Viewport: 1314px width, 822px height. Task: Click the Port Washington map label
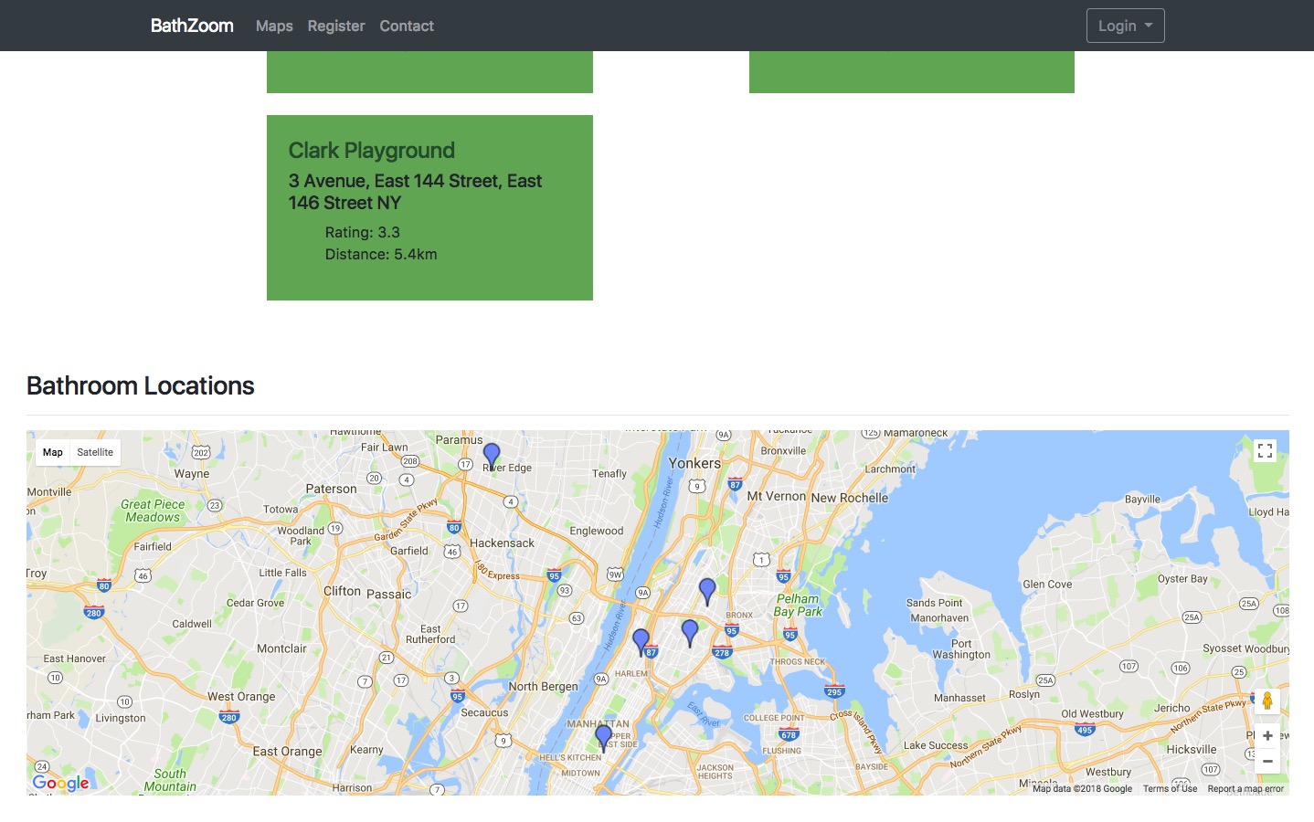pyautogui.click(x=961, y=648)
